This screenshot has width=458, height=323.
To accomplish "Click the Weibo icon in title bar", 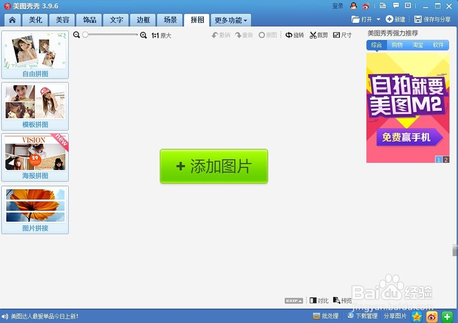I will [x=365, y=6].
